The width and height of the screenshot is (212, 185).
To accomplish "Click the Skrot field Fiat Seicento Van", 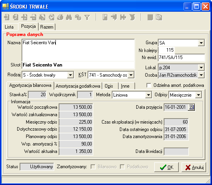I will coord(78,65).
